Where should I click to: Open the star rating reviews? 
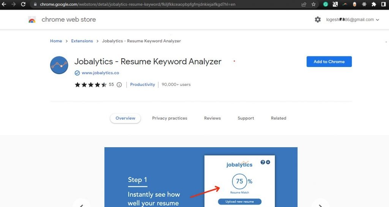[90, 85]
